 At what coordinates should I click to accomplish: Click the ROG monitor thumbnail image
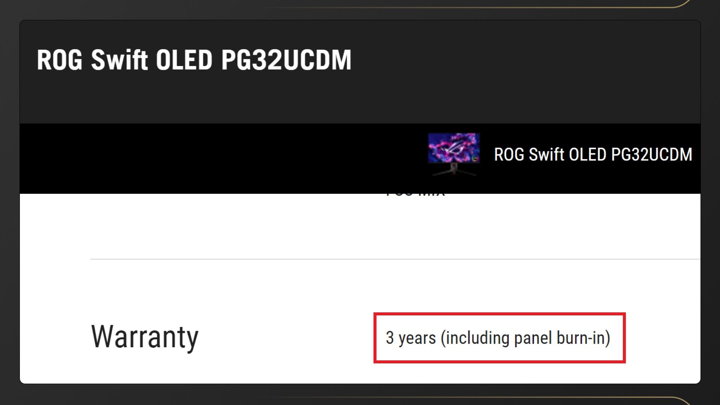tap(454, 154)
